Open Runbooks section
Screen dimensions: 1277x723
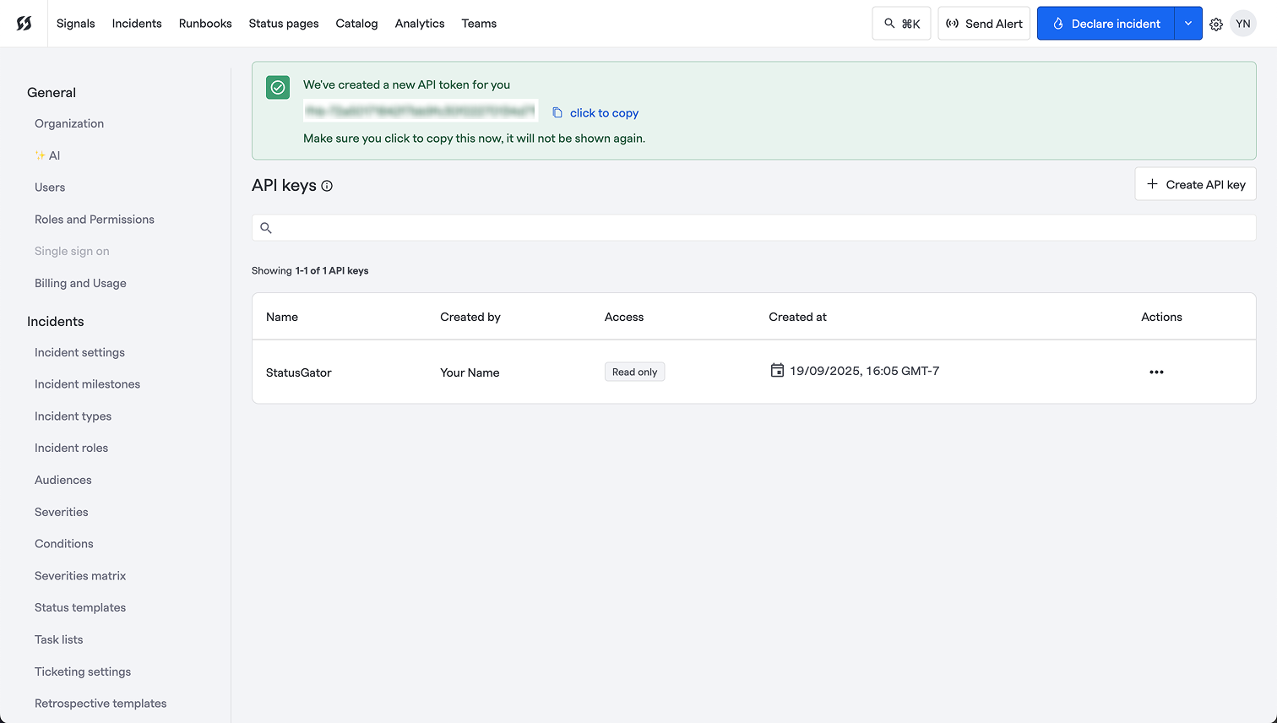pyautogui.click(x=205, y=24)
